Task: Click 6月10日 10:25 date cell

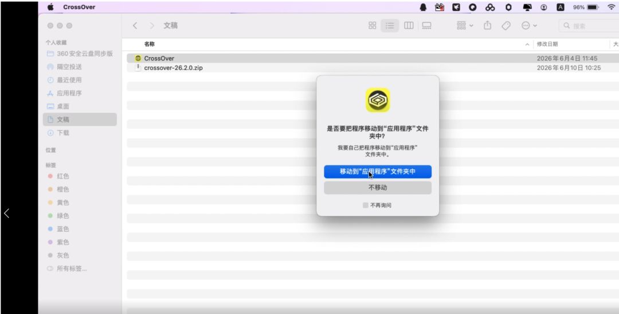Action: [x=569, y=67]
